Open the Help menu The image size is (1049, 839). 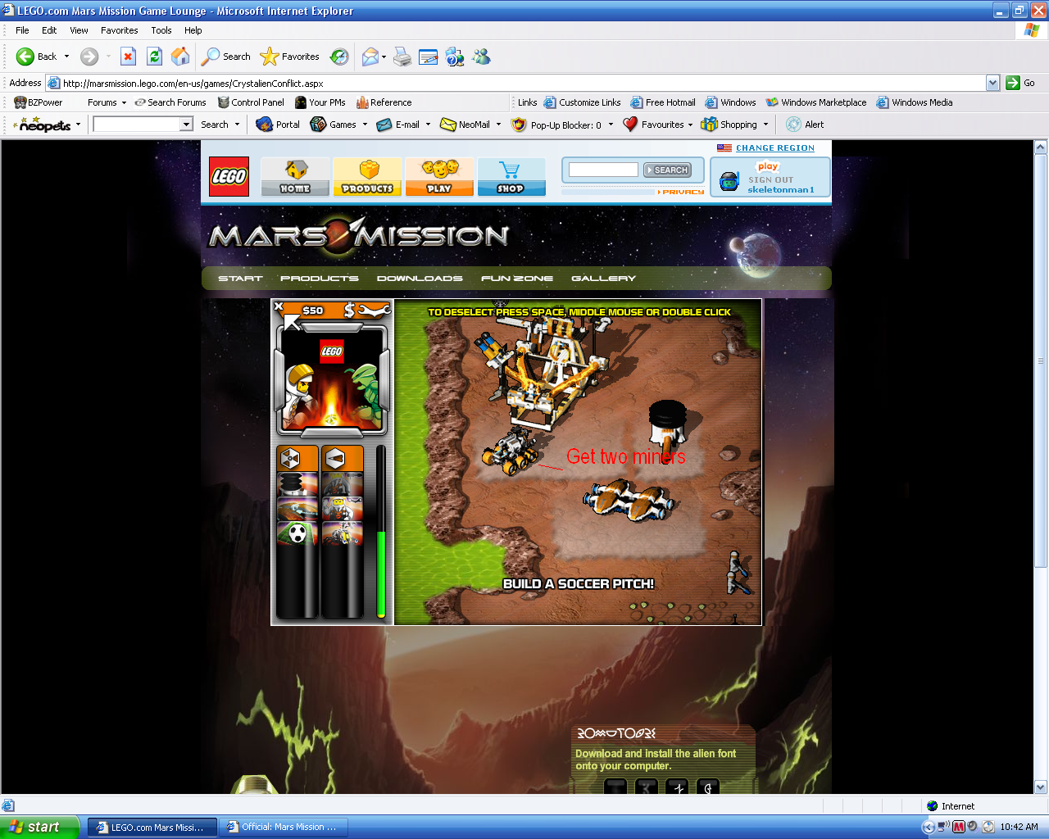click(x=193, y=30)
